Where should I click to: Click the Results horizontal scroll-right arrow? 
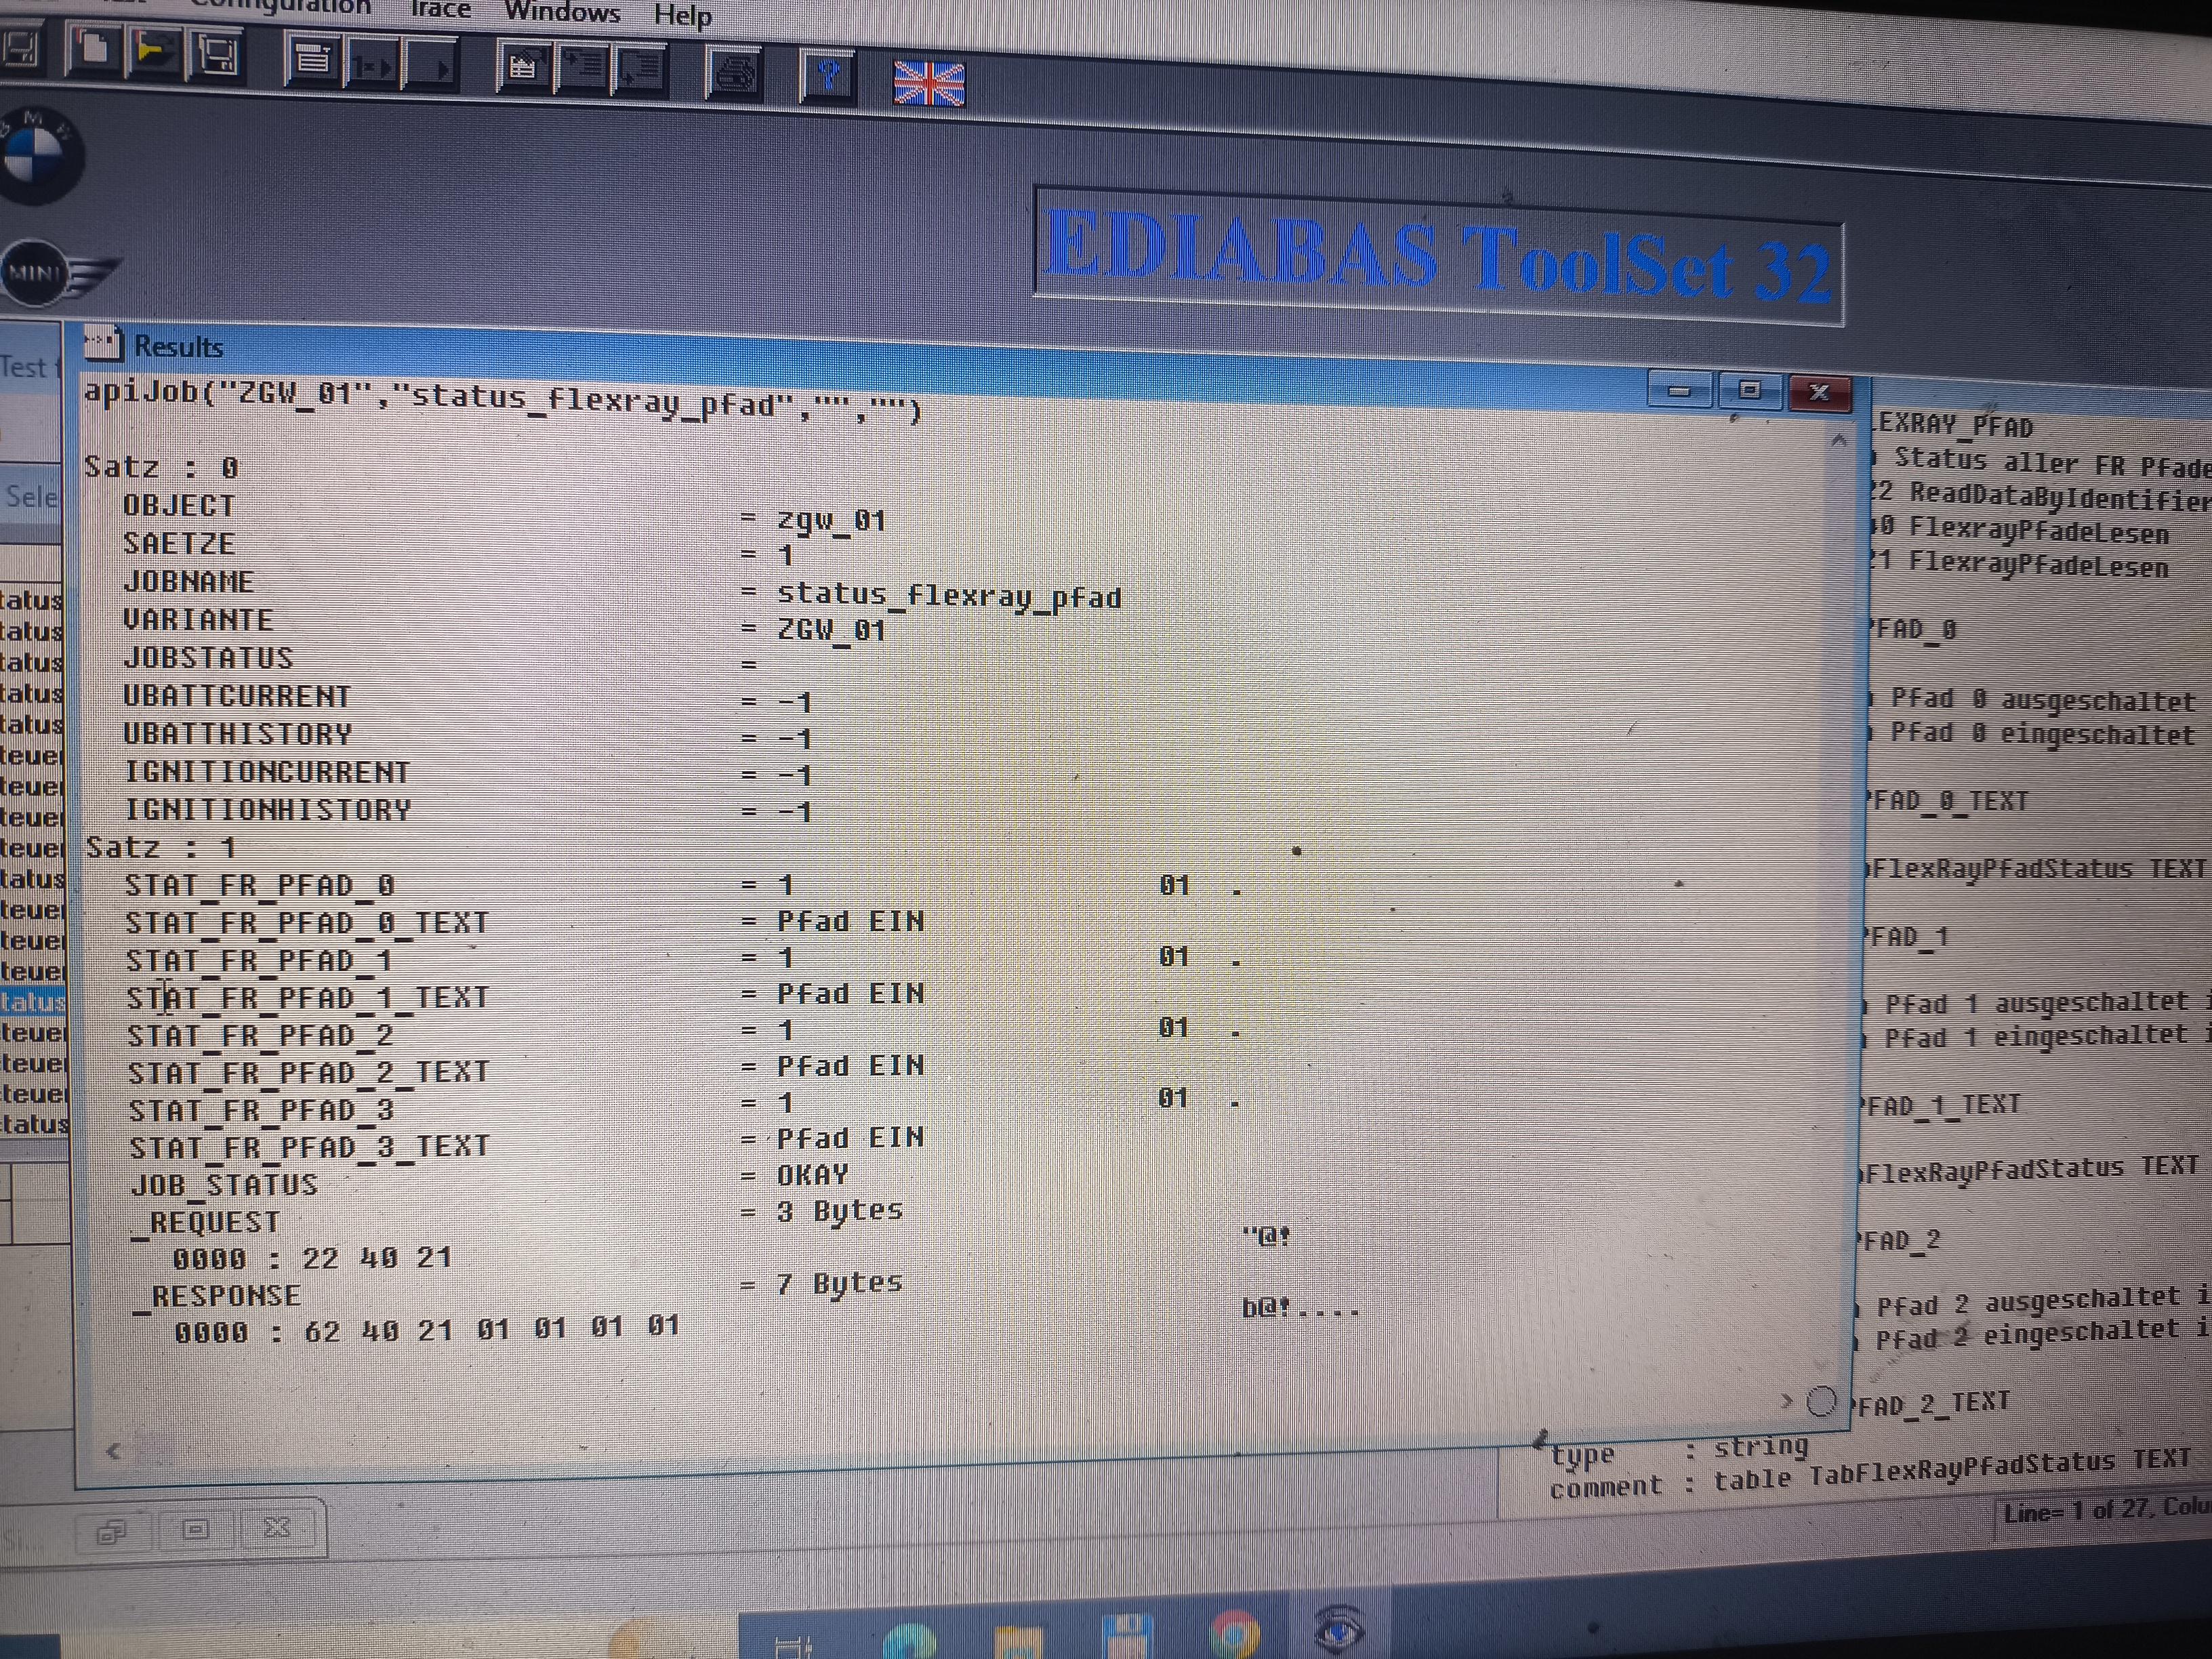pos(1787,1401)
